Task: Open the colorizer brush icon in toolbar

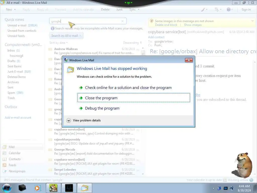Action: [x=204, y=10]
